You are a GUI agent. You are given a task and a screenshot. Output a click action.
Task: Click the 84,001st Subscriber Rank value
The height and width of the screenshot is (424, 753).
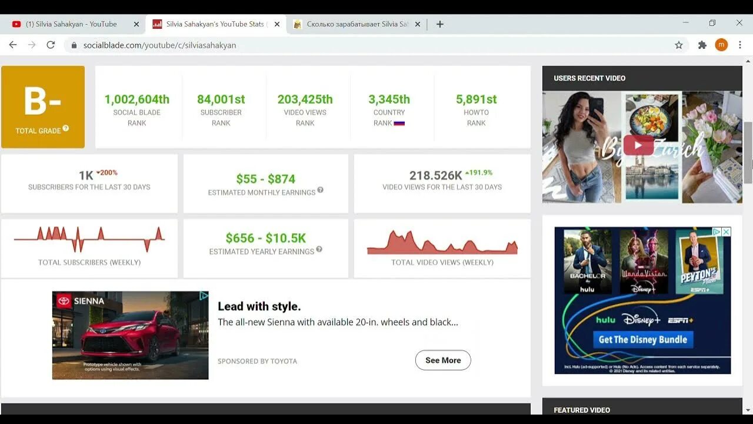pyautogui.click(x=221, y=100)
